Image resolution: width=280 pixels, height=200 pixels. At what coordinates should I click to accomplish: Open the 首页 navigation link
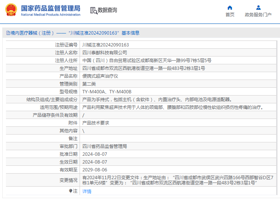(x=230, y=14)
